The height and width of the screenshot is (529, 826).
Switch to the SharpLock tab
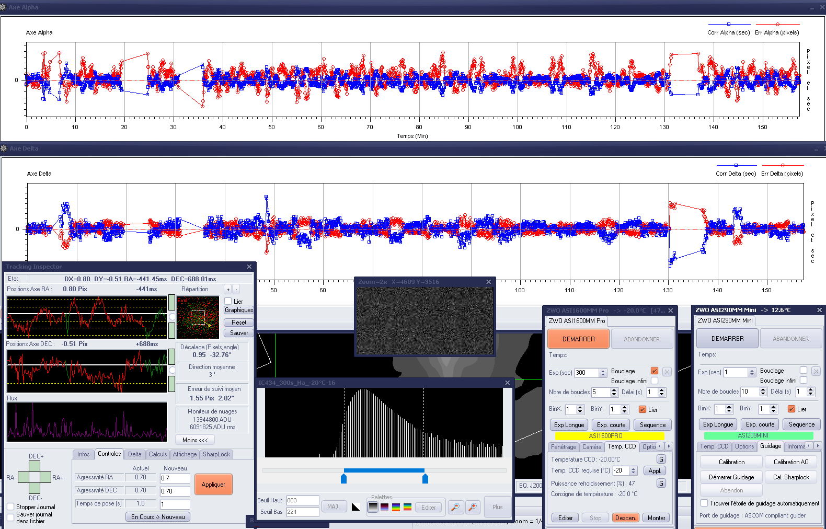(x=216, y=454)
